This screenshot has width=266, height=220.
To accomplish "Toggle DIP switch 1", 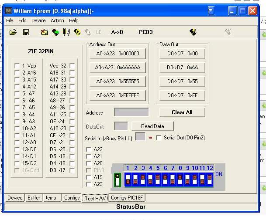I will 128,179.
